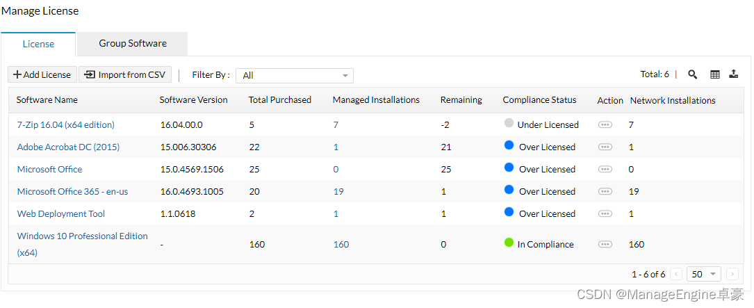Click the Total: 6 count label
The height and width of the screenshot is (308, 754).
pos(655,74)
